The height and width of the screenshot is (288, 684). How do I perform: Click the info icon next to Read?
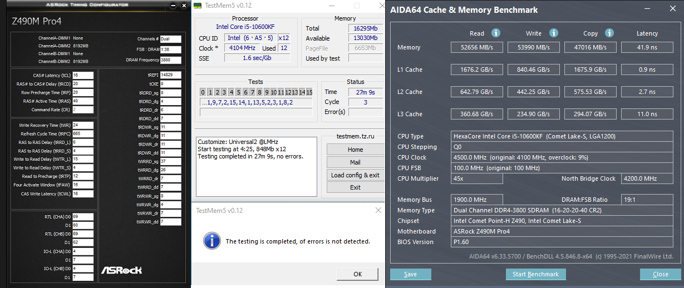pyautogui.click(x=496, y=33)
